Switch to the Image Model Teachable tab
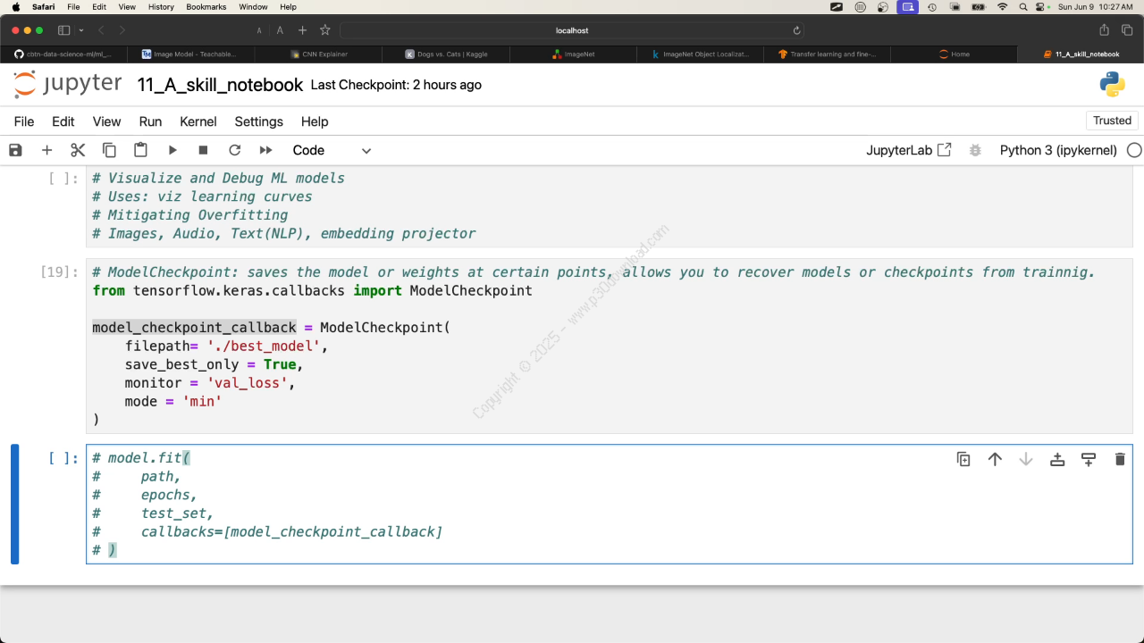 pos(192,54)
